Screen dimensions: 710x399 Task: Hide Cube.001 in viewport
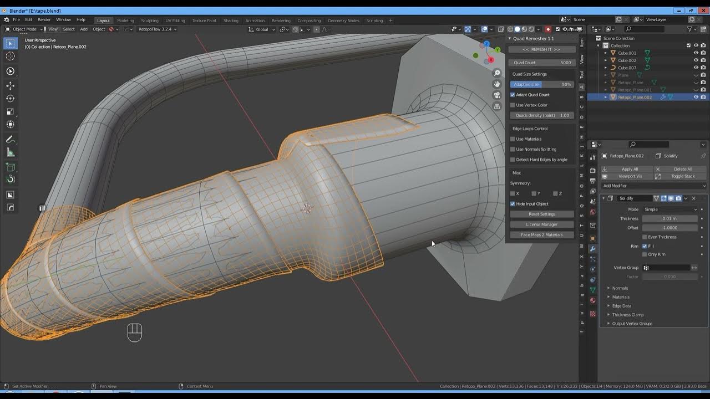[x=696, y=53]
